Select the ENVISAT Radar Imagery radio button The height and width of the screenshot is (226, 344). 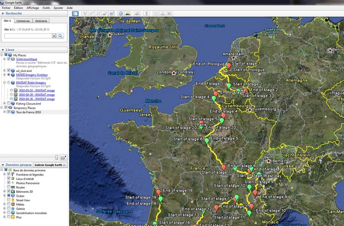click(9, 83)
